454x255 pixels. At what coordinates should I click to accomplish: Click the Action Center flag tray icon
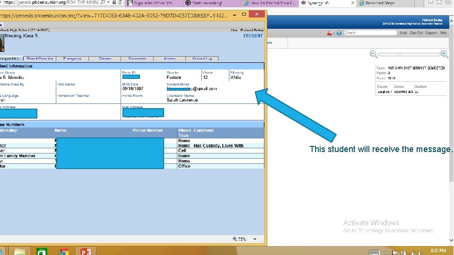point(394,253)
